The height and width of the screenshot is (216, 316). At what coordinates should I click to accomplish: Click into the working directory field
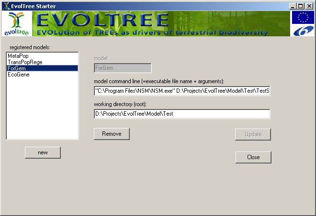pyautogui.click(x=182, y=114)
